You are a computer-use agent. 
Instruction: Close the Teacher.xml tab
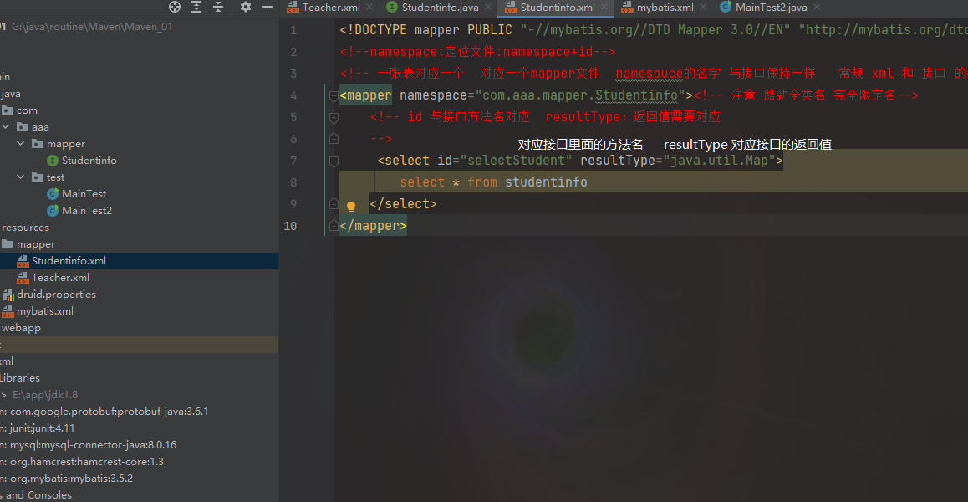tap(369, 8)
